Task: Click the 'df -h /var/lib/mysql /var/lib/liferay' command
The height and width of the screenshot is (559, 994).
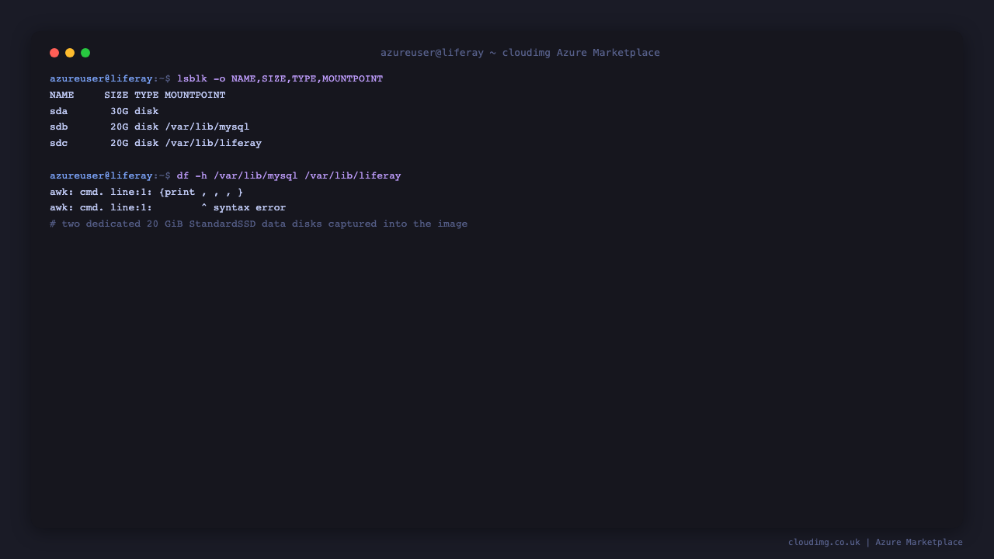Action: 289,176
